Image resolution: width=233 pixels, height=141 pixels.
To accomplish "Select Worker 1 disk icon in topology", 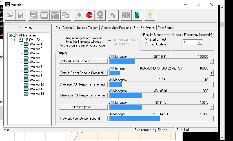I will click(26, 44).
